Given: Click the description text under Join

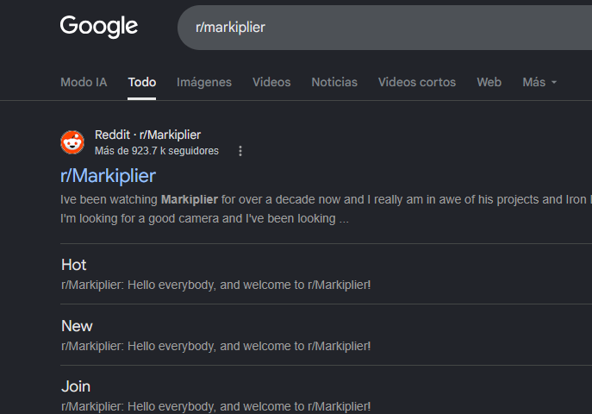Looking at the screenshot, I should click(x=216, y=406).
